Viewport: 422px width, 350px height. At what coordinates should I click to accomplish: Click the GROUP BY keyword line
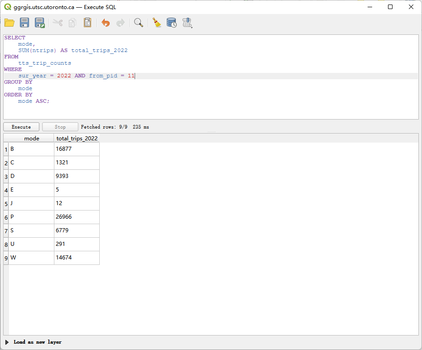click(18, 82)
